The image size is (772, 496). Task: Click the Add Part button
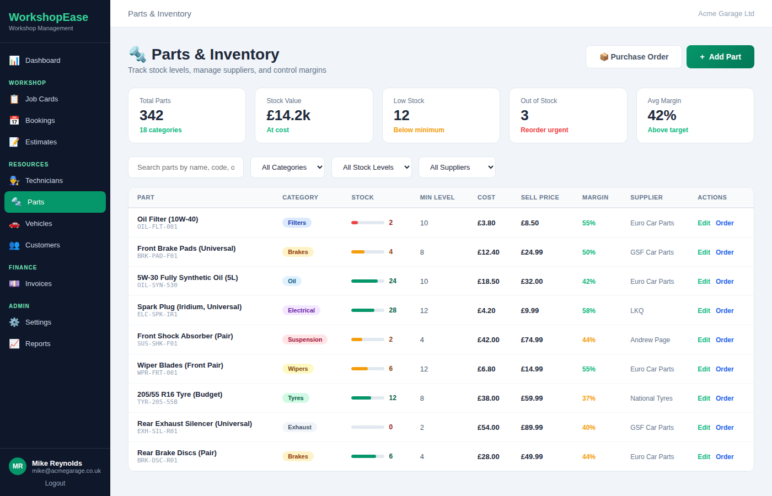pyautogui.click(x=720, y=57)
